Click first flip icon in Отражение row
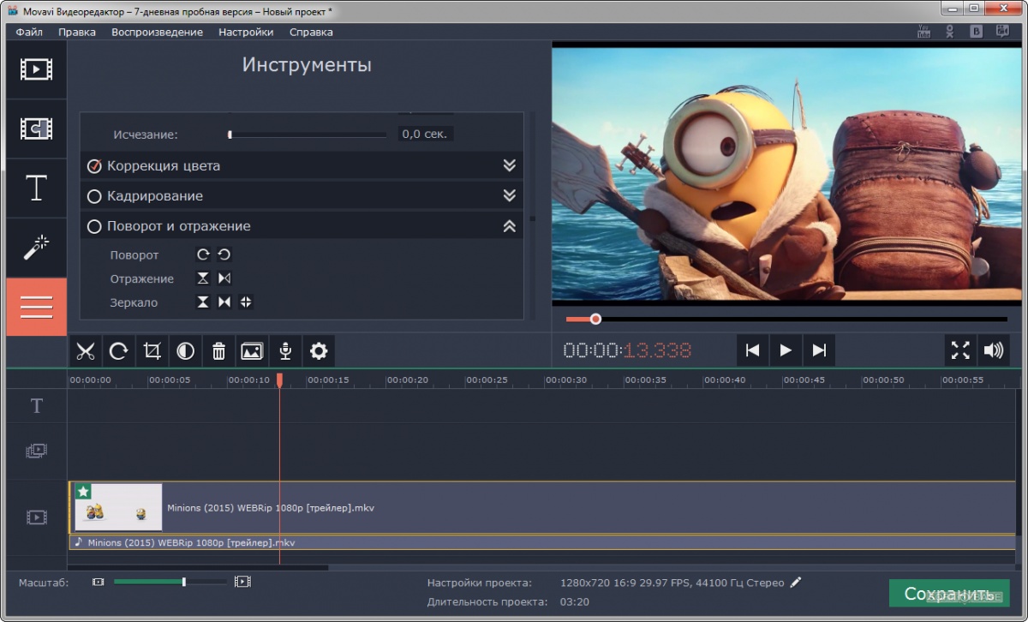The height and width of the screenshot is (622, 1028). tap(203, 278)
